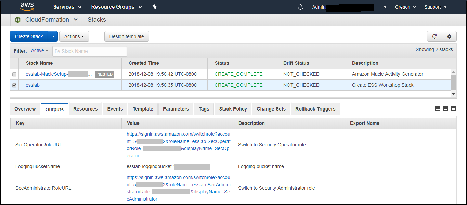The height and width of the screenshot is (205, 467).
Task: Switch to the Overview tab
Action: pyautogui.click(x=25, y=109)
